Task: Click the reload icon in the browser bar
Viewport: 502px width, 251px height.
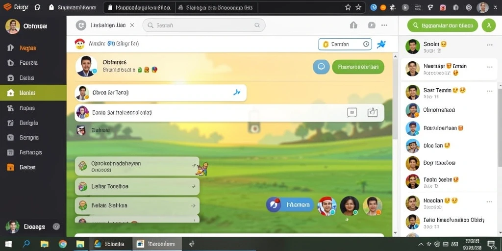Action: pos(37,7)
